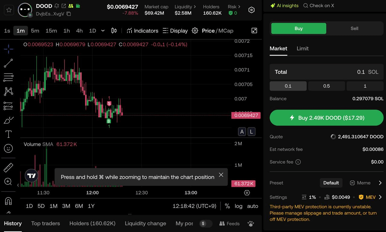This screenshot has height=232, width=386.
Task: Open the emoji icons tool
Action: click(8, 148)
